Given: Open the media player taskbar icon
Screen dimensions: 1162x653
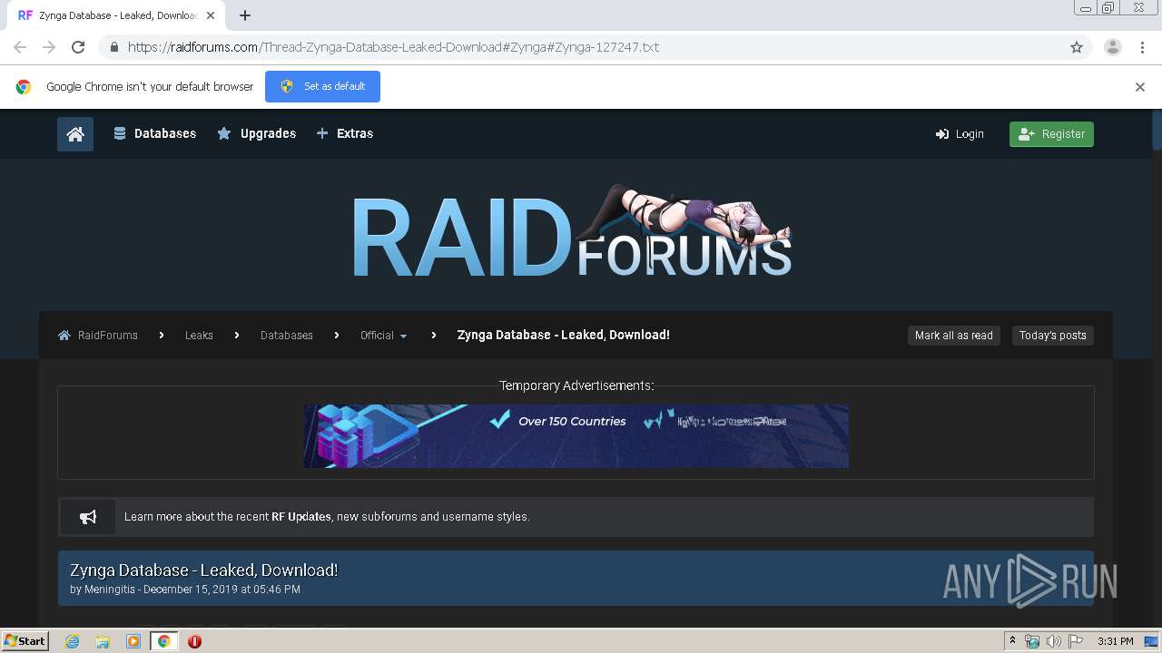Looking at the screenshot, I should tap(133, 641).
